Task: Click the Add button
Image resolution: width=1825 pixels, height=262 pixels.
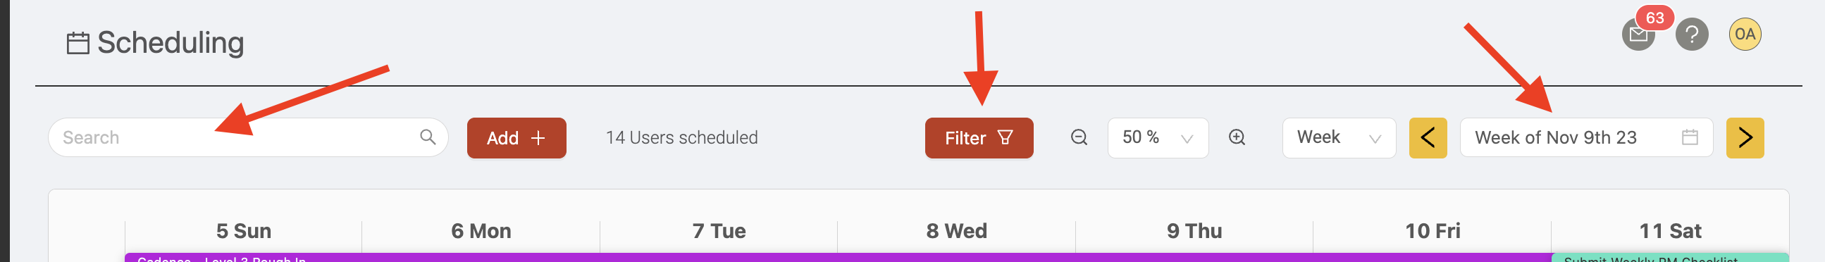Action: pos(516,137)
